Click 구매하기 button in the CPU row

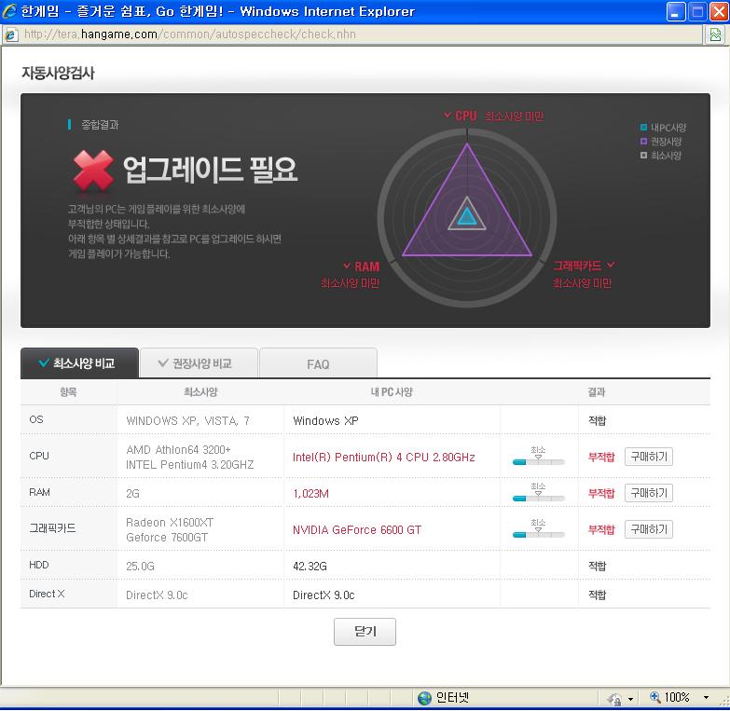[x=649, y=457]
